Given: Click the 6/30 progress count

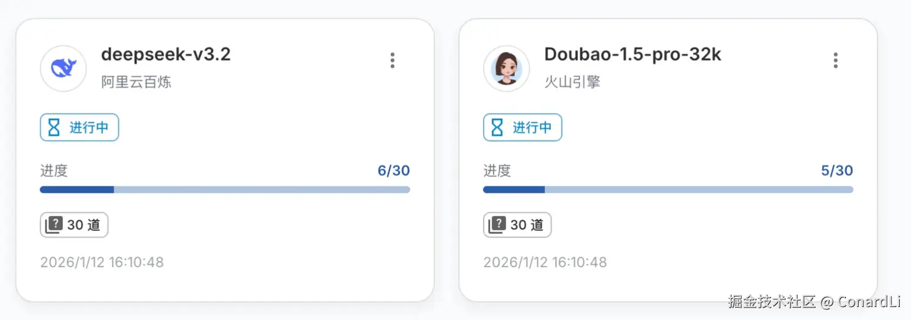Looking at the screenshot, I should (x=394, y=171).
